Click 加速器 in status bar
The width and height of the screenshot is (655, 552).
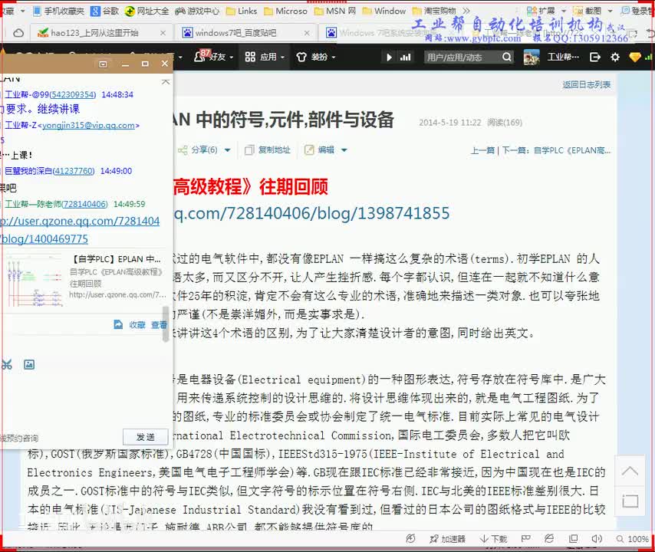[x=447, y=539]
